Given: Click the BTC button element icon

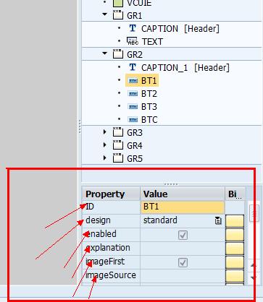Looking at the screenshot, I should click(x=133, y=119).
